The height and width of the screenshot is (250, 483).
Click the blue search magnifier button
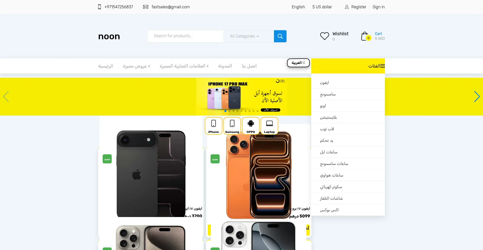[x=280, y=36]
